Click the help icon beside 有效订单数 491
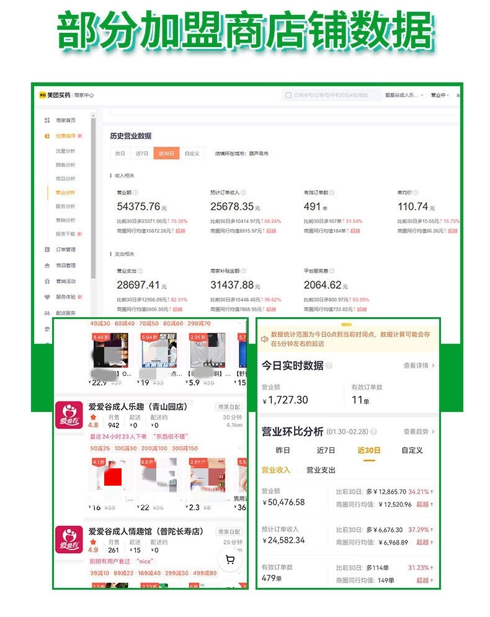490x617 pixels. click(x=332, y=193)
